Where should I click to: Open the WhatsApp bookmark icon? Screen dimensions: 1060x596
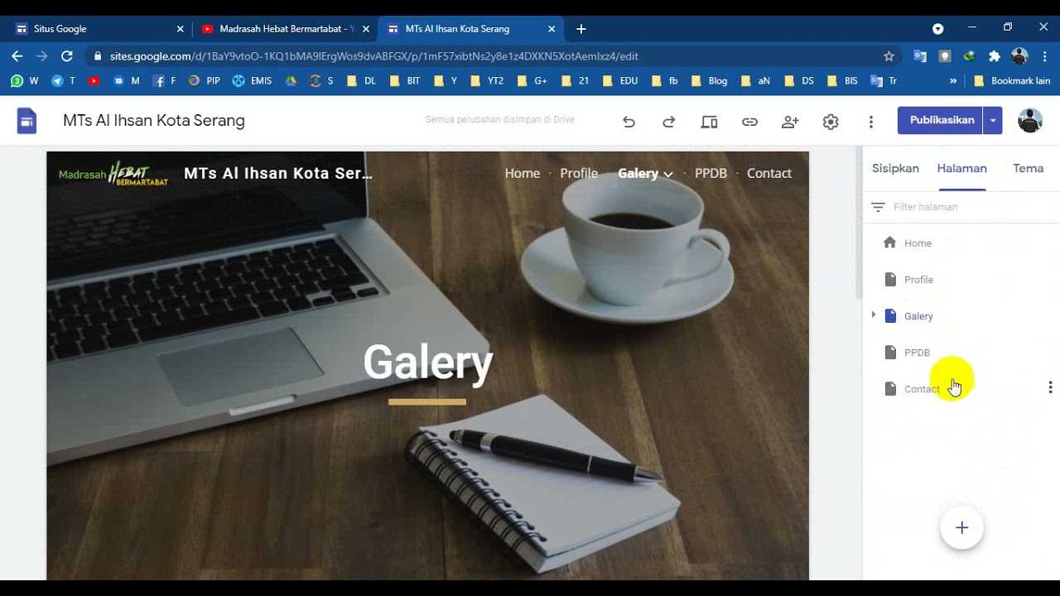click(x=17, y=81)
